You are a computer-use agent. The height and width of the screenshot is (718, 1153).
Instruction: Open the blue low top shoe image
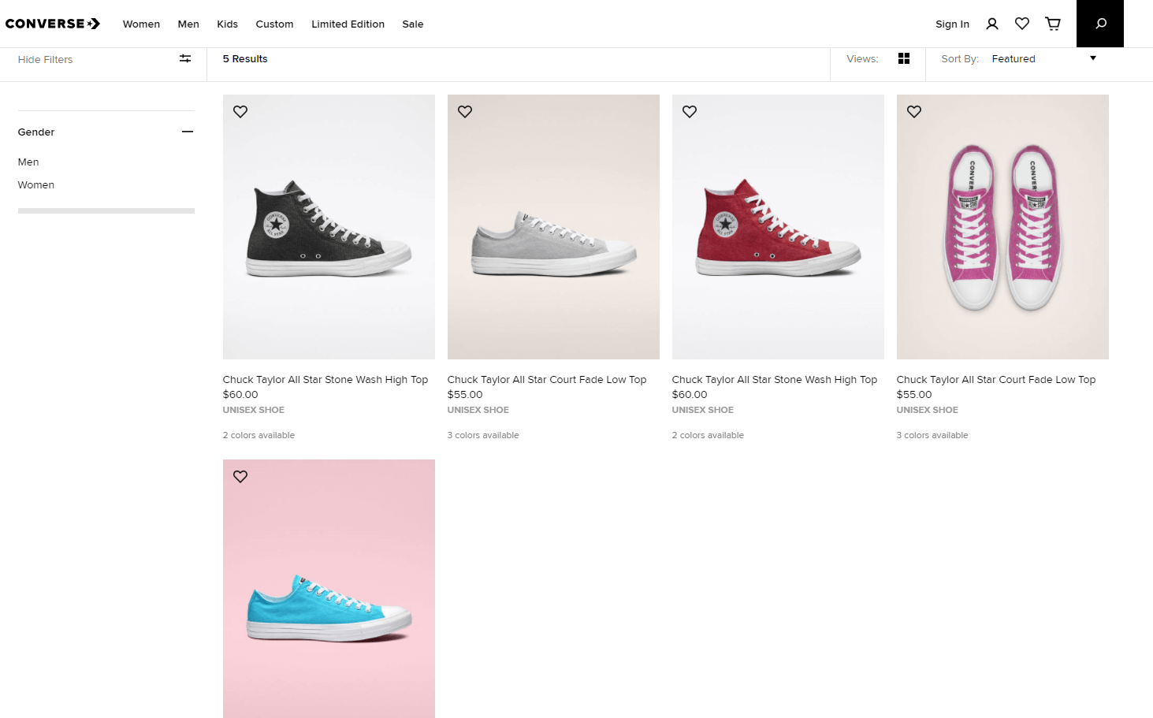point(329,589)
